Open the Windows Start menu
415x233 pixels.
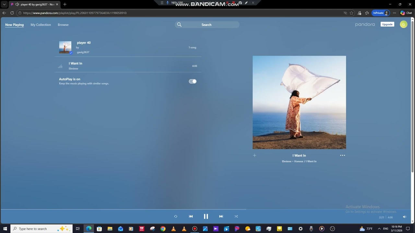coord(5,229)
